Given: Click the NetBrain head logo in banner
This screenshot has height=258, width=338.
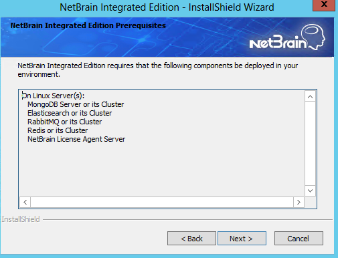Looking at the screenshot, I should [x=287, y=37].
